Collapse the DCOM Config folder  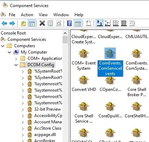point(16,65)
